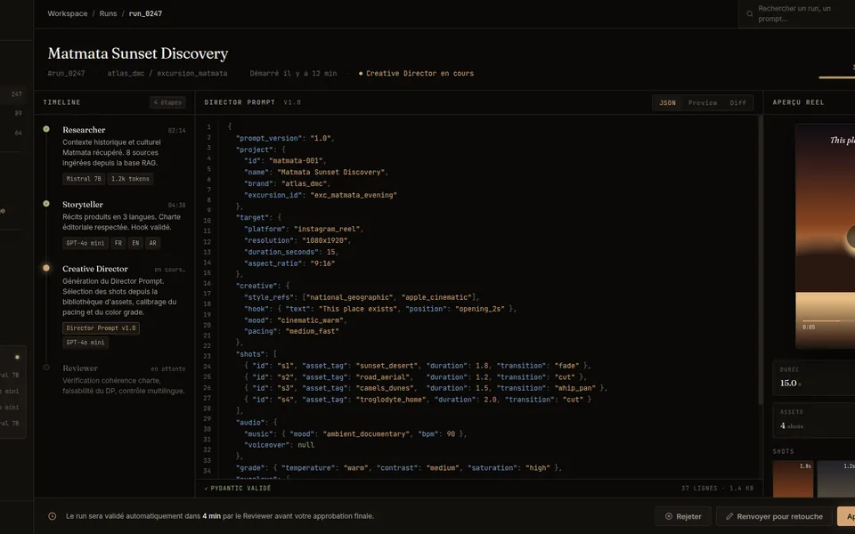Click the Storyteller step status dot
The image size is (855, 534).
[x=46, y=204]
